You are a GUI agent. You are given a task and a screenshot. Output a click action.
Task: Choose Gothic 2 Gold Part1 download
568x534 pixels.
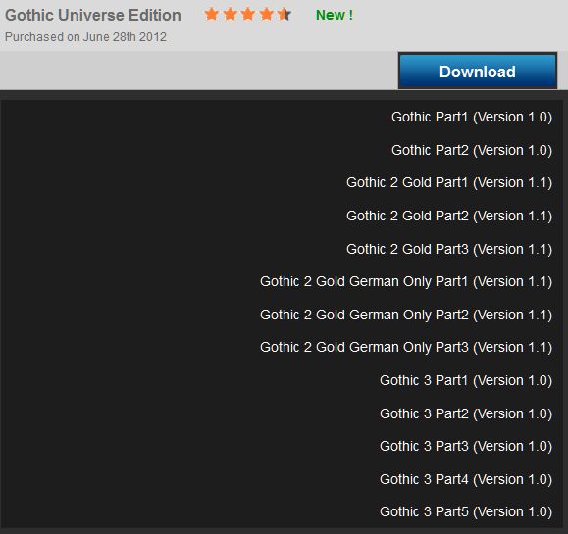click(x=449, y=182)
